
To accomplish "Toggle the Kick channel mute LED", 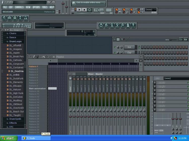I will 115,47.
